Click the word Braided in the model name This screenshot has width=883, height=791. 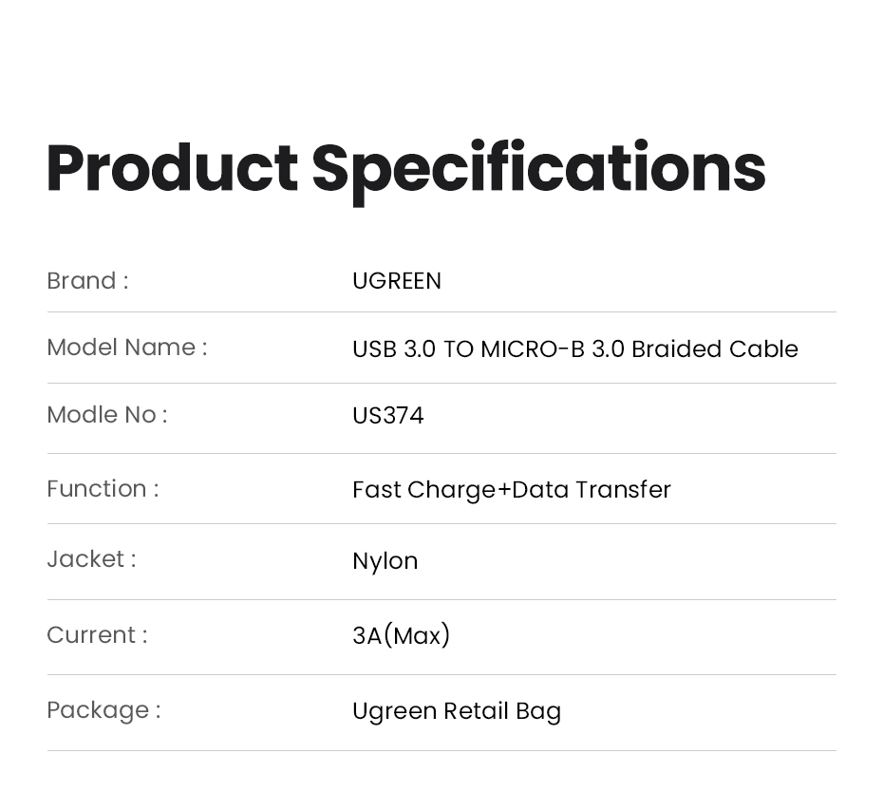click(x=676, y=349)
